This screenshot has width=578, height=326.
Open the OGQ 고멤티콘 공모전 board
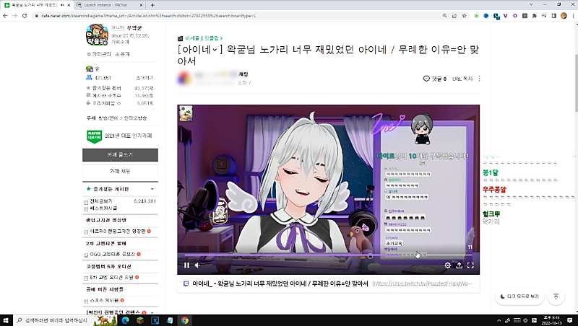[113, 255]
